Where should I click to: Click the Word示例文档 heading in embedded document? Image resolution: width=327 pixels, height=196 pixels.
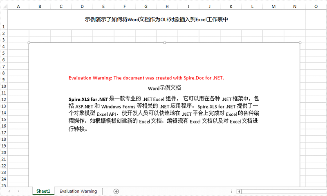tap(164, 88)
